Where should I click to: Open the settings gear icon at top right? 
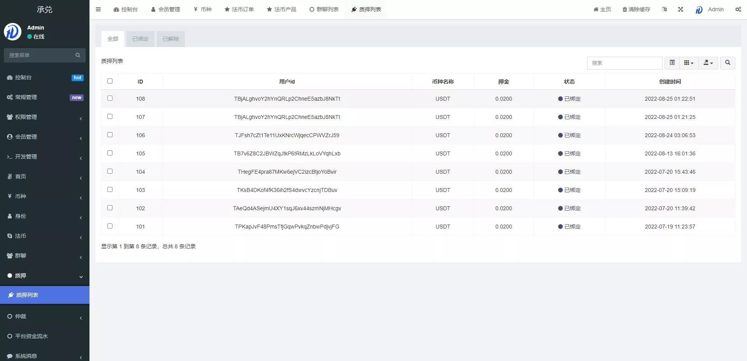738,9
